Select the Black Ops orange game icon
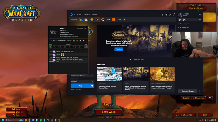218x122 pixels. [113, 20]
